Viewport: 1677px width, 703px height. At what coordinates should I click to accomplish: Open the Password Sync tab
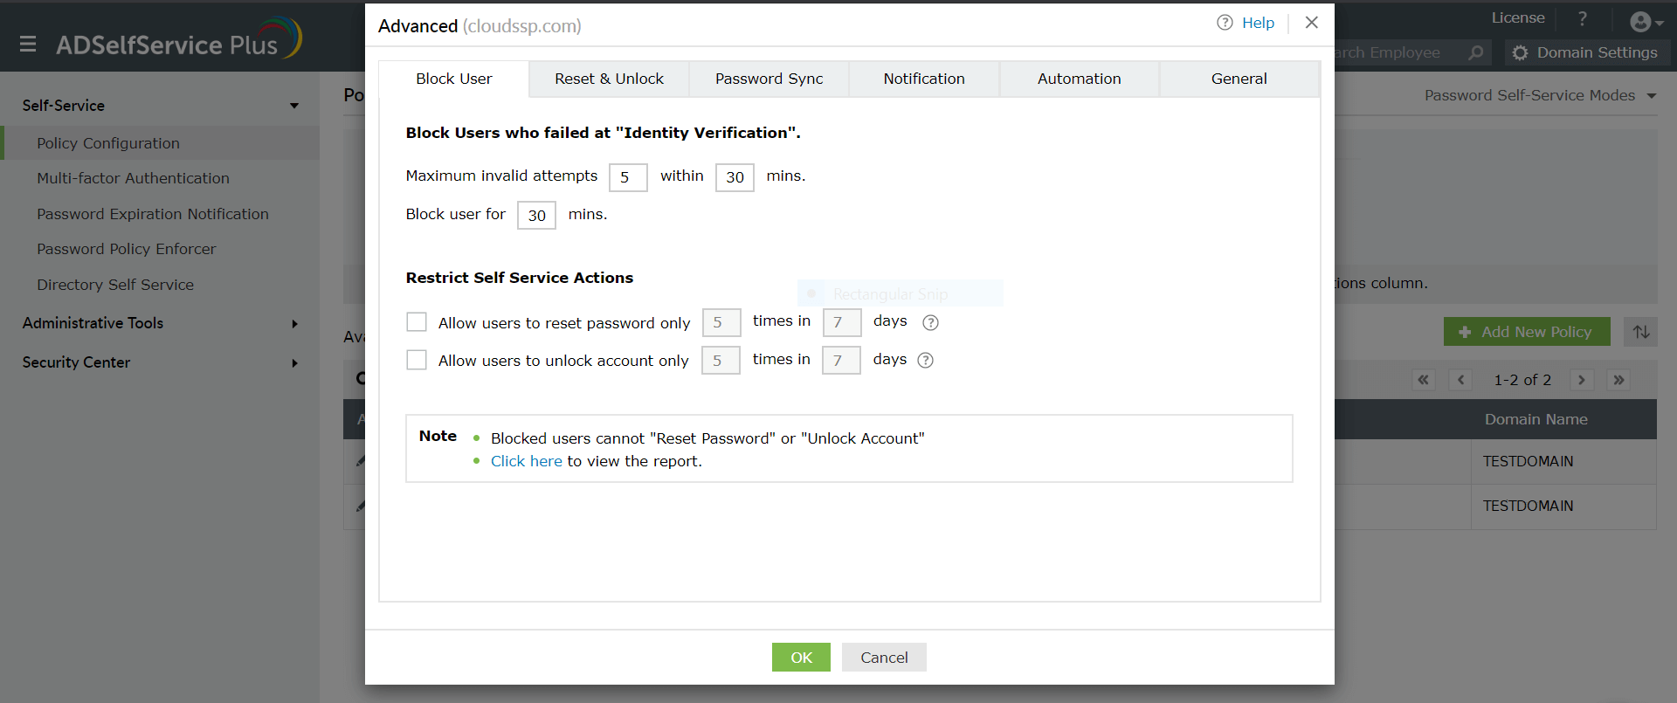769,79
